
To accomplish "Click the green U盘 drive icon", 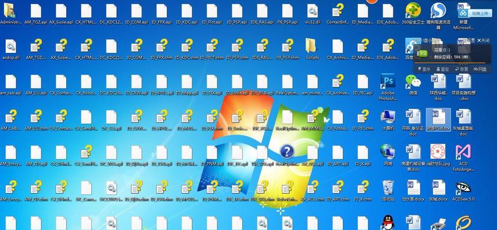I will [x=422, y=53].
